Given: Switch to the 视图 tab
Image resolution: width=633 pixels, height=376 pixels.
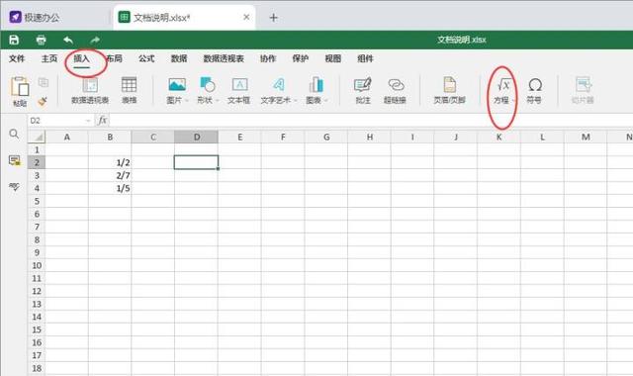Looking at the screenshot, I should click(x=333, y=59).
